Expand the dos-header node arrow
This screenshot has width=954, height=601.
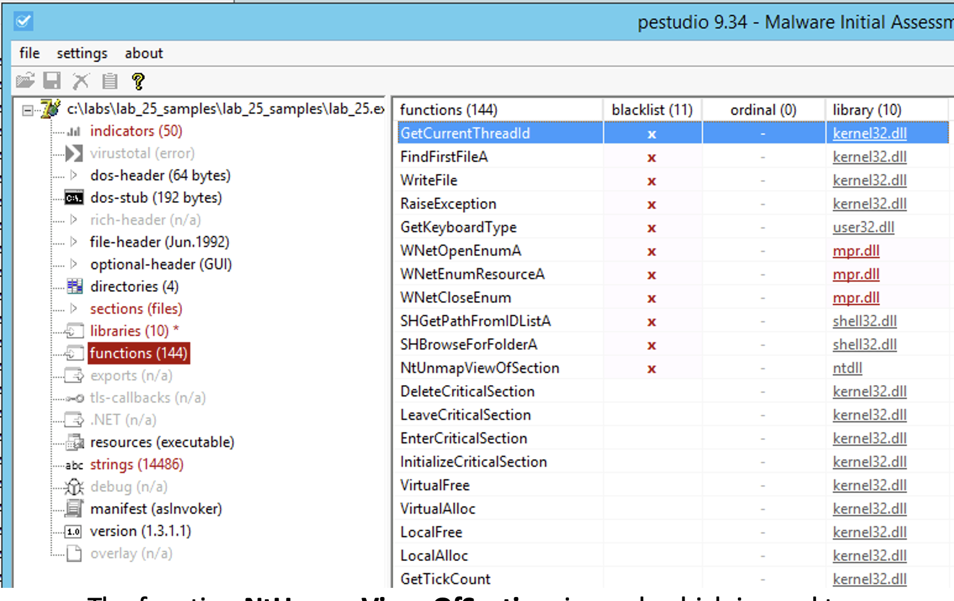click(x=74, y=175)
